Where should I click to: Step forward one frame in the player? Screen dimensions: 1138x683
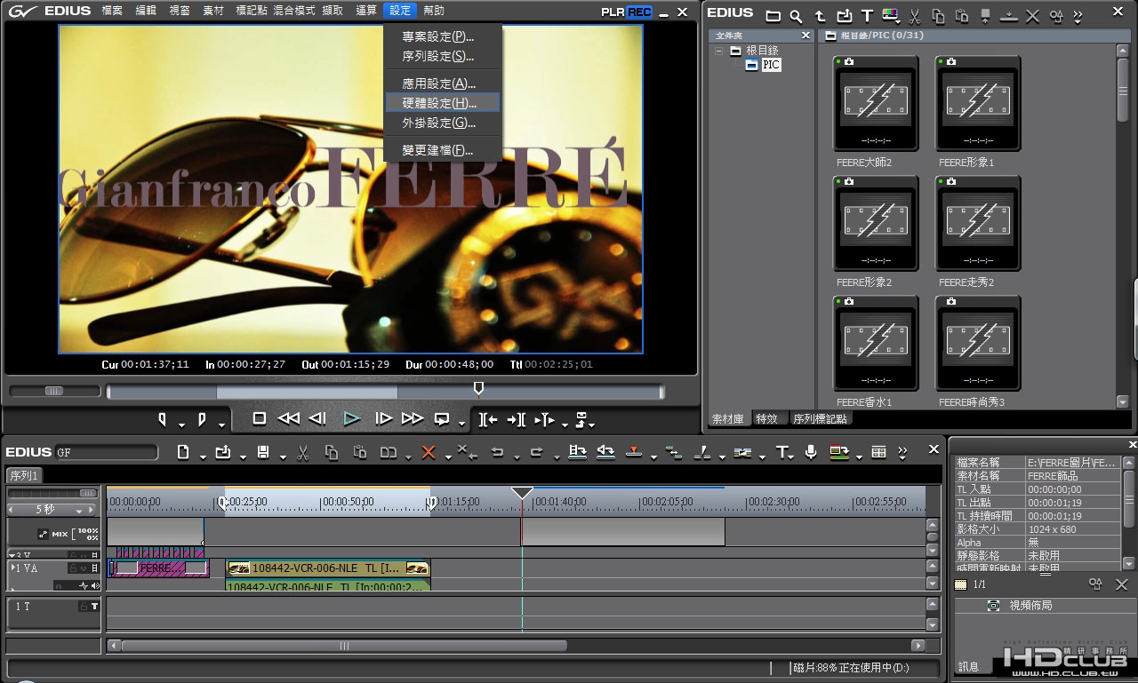[384, 418]
